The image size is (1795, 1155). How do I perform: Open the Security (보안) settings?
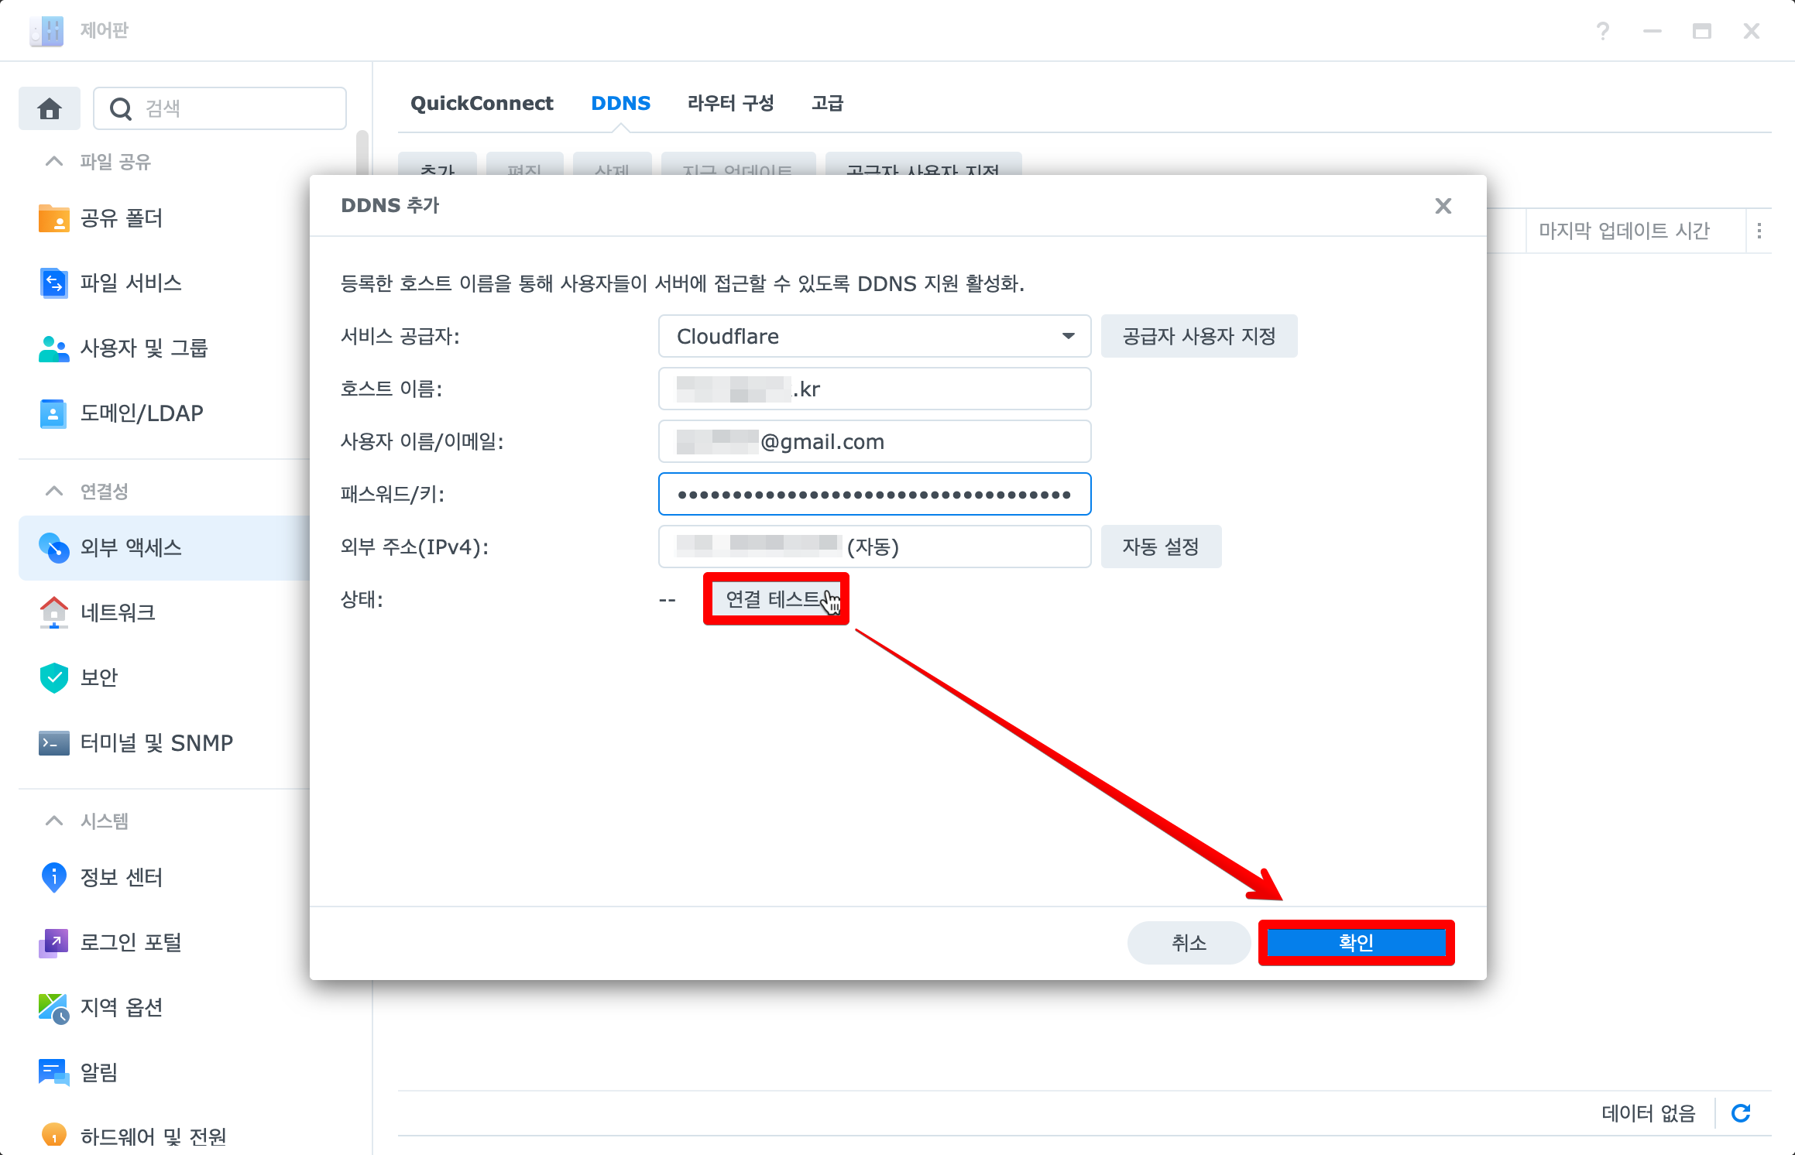point(99,677)
